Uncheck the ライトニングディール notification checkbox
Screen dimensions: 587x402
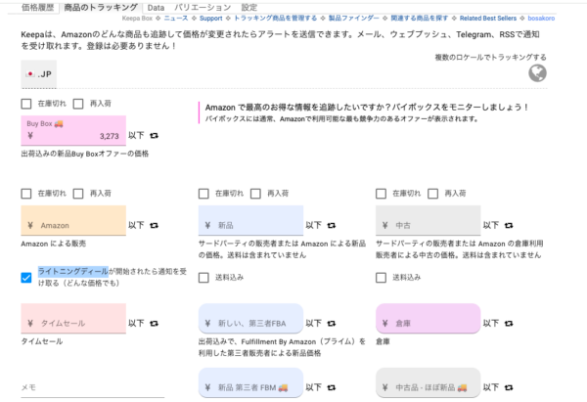[x=26, y=277]
